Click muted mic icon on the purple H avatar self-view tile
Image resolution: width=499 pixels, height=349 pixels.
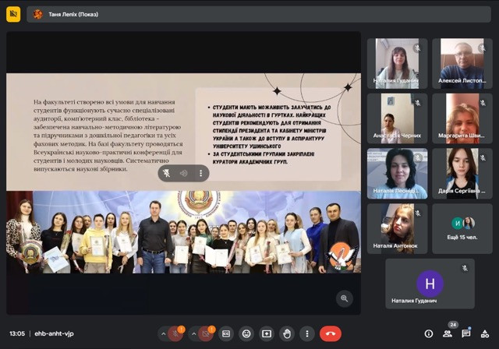pyautogui.click(x=465, y=268)
